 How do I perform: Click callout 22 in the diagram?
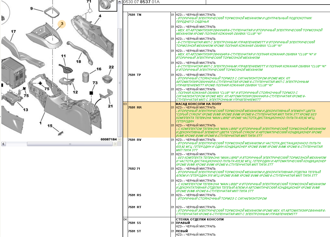(x=111, y=67)
